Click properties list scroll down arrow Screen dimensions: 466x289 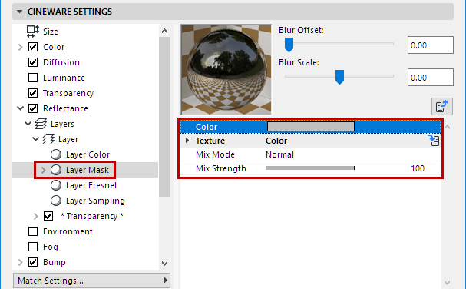coord(448,282)
